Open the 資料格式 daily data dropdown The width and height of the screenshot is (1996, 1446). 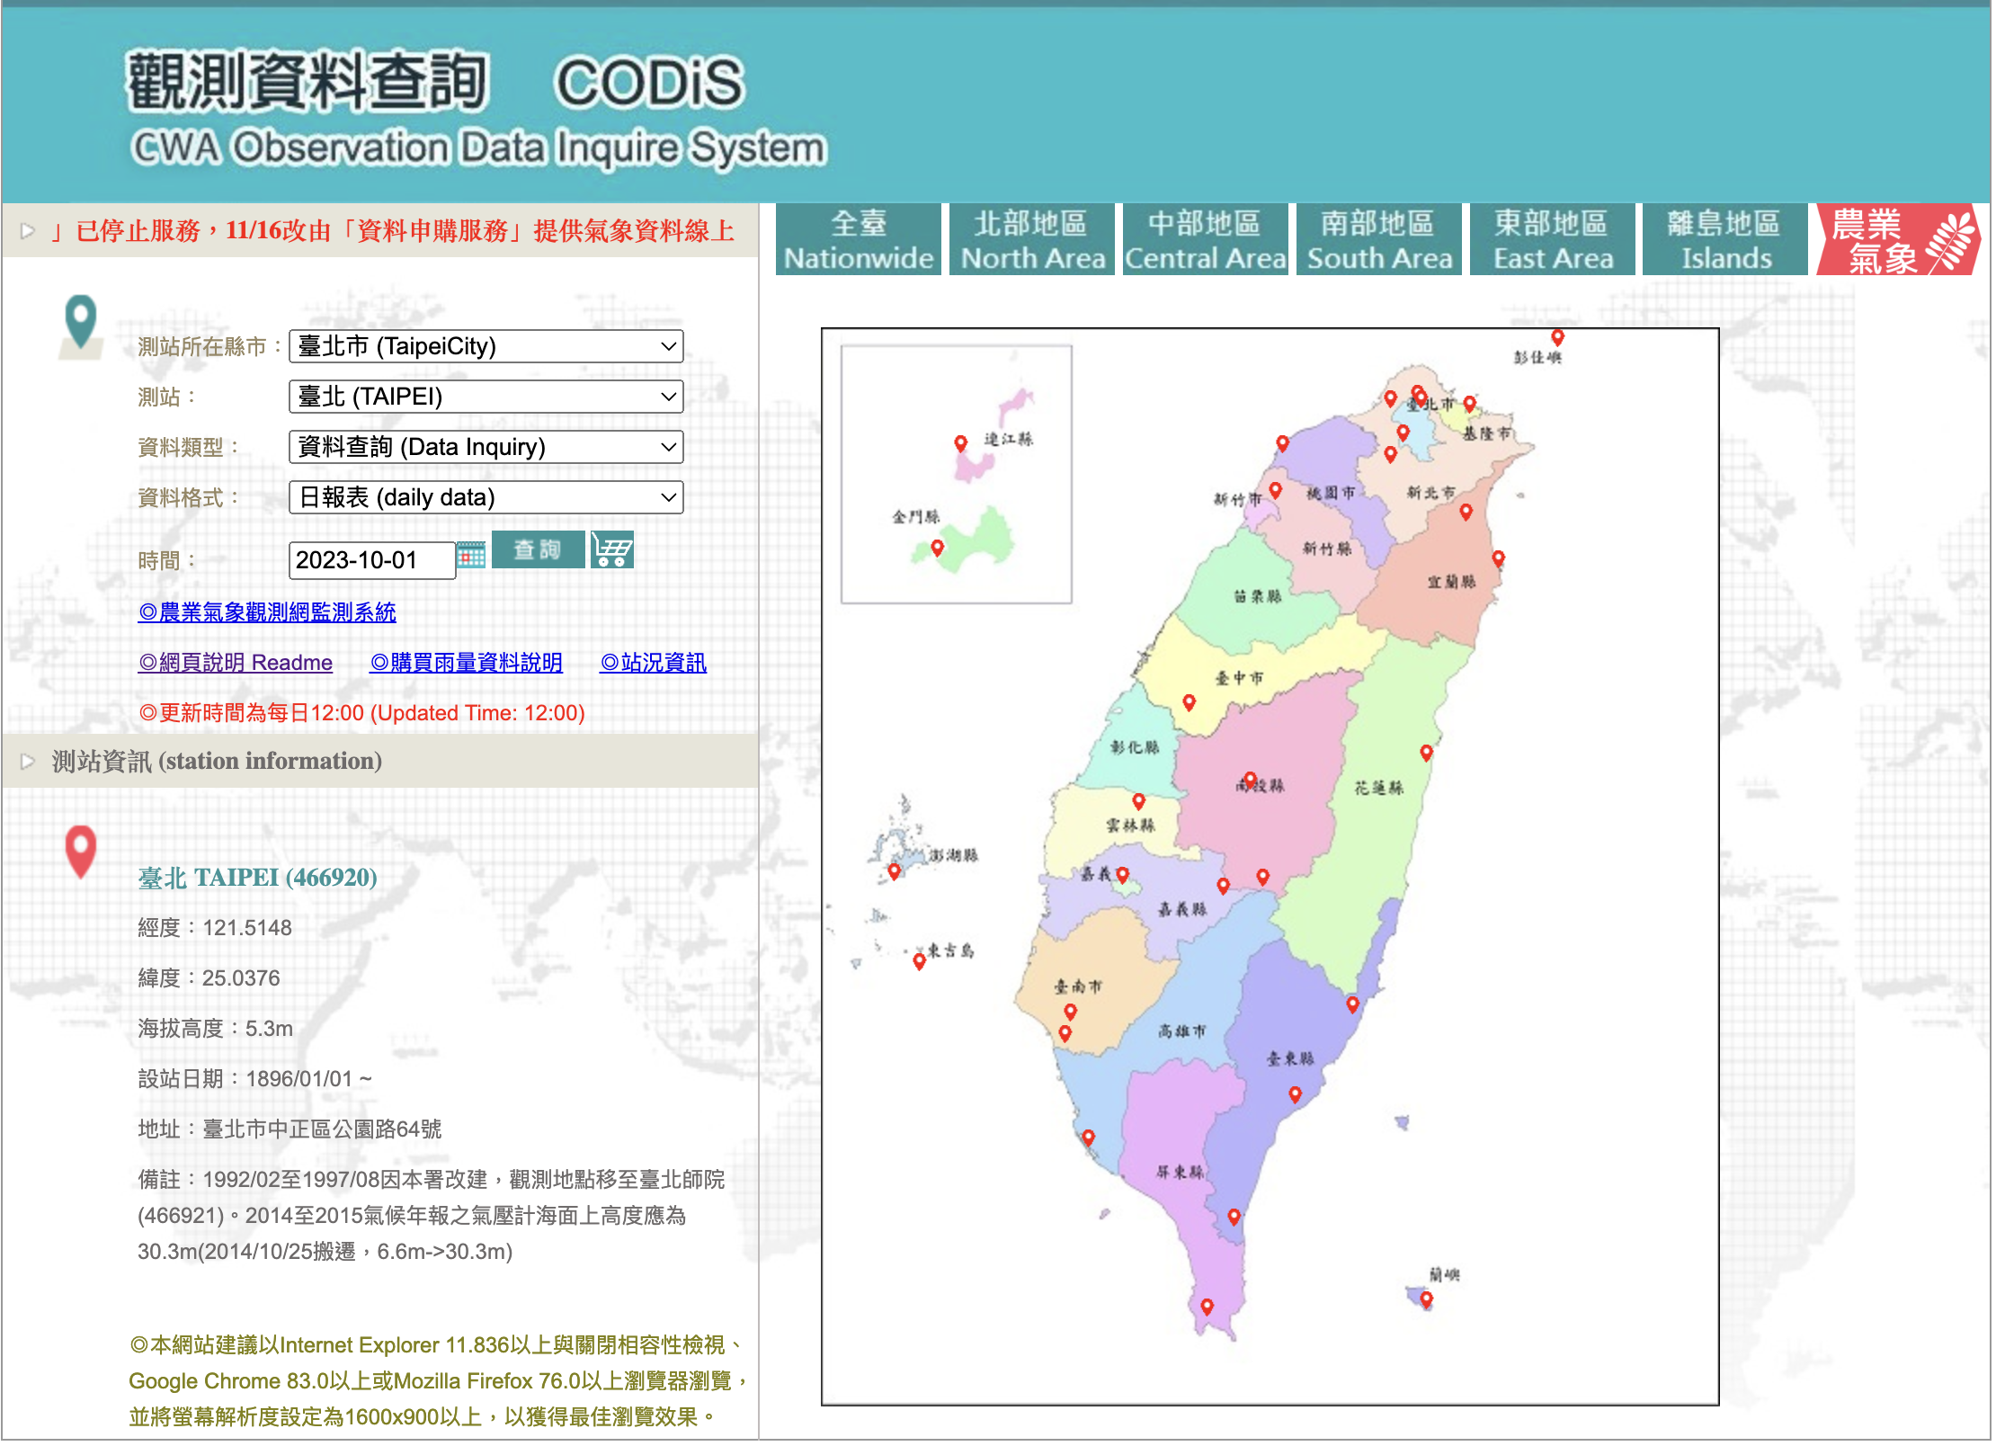486,497
